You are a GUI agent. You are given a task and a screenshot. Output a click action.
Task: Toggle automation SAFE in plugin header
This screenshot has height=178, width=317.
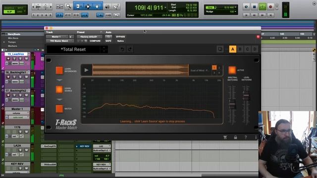(108, 41)
